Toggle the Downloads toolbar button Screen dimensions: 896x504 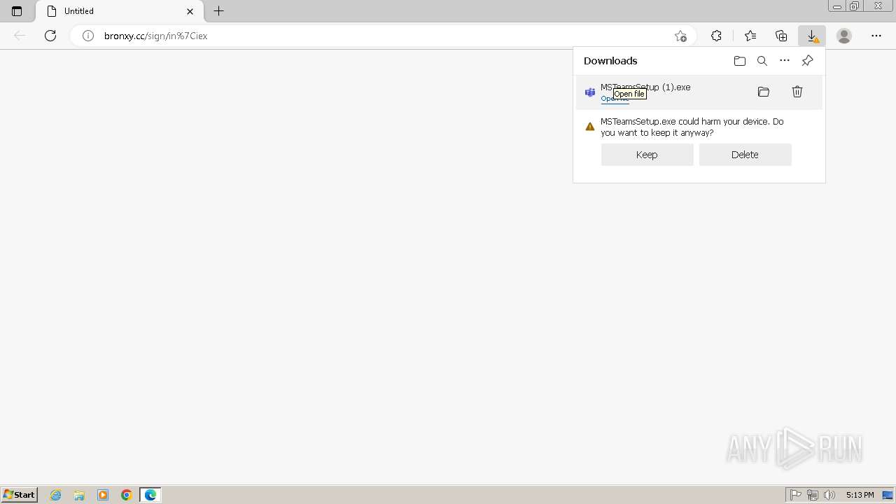click(812, 36)
